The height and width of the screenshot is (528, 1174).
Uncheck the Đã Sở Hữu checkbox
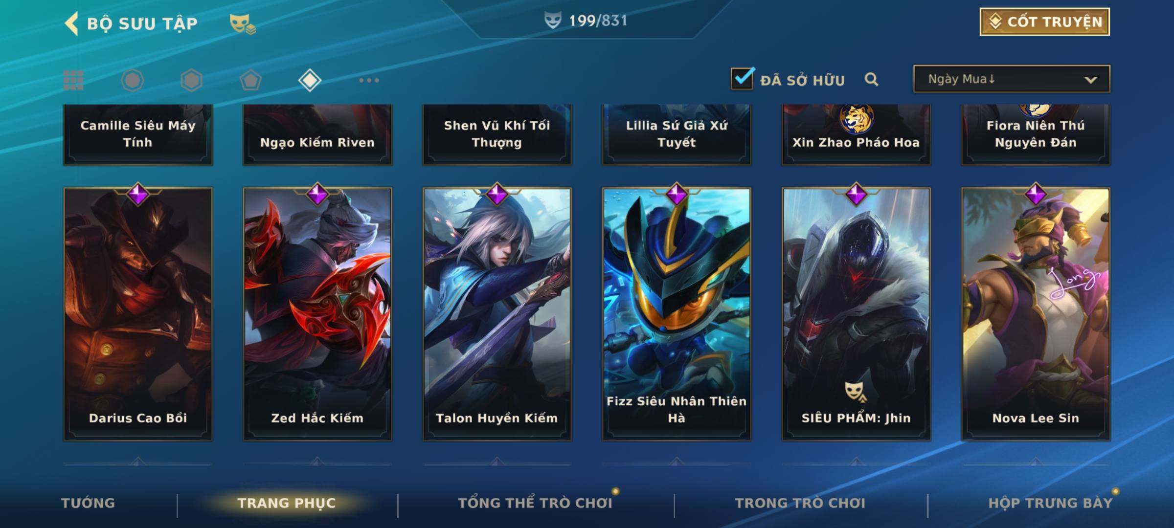[743, 78]
